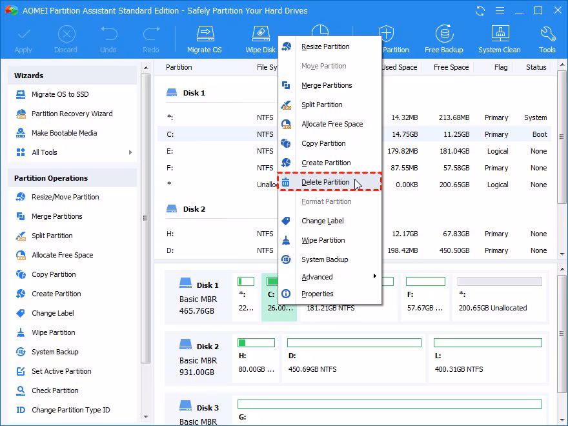Select the 200.65GB Unallocated block
The width and height of the screenshot is (568, 426).
pos(499,297)
